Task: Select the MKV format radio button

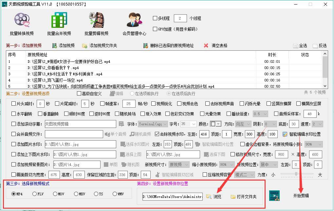Action: click(76, 194)
